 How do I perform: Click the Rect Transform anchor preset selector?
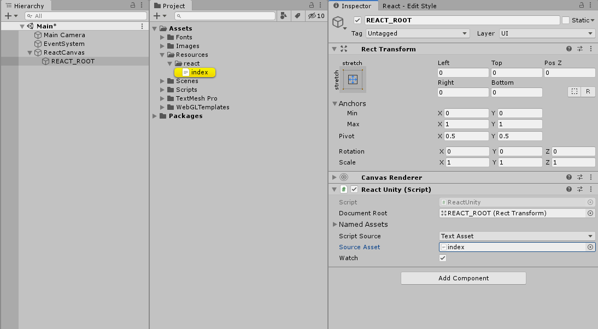coord(352,78)
